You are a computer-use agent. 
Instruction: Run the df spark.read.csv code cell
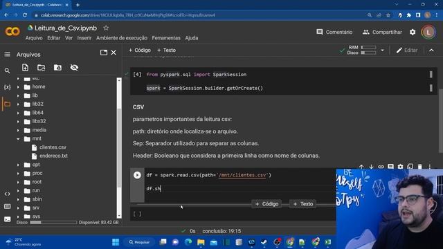click(x=137, y=175)
